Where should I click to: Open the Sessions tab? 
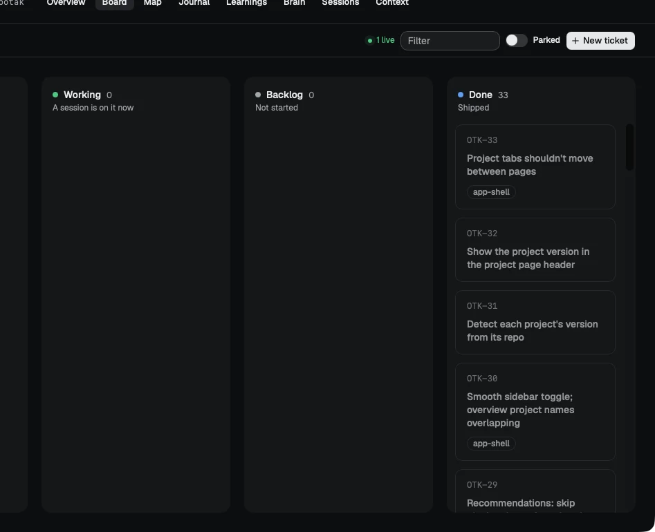coord(340,3)
